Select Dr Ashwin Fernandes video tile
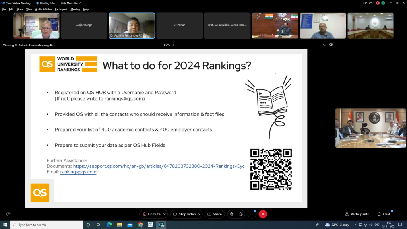This screenshot has width=407, height=229. coord(132,25)
